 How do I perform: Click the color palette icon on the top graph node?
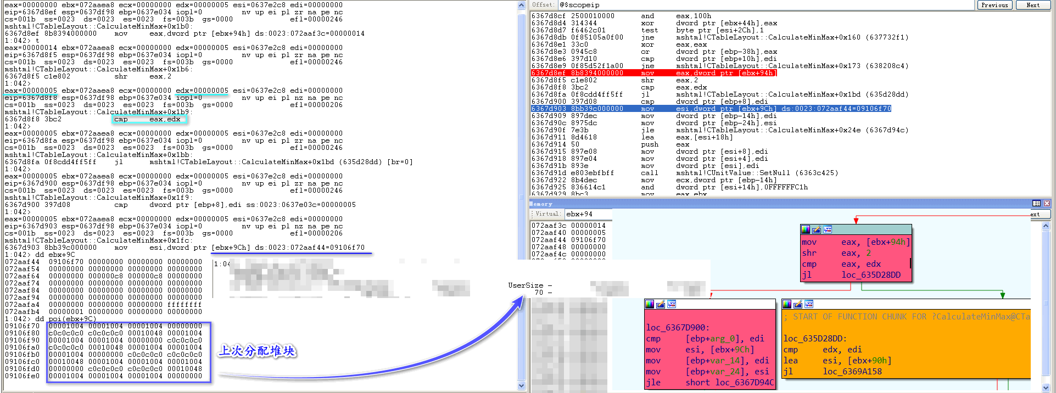(806, 229)
